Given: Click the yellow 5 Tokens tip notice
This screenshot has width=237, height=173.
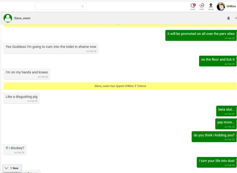Looking at the screenshot, I should tap(120, 86).
